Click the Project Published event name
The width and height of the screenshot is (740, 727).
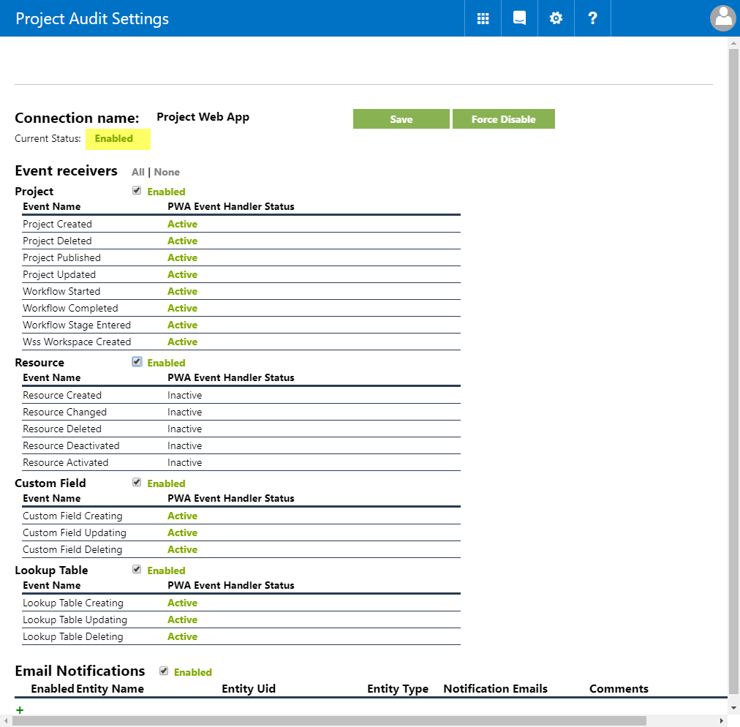pos(62,257)
